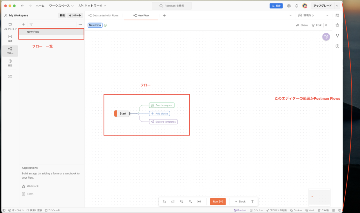Click the orange Run button

tap(218, 202)
